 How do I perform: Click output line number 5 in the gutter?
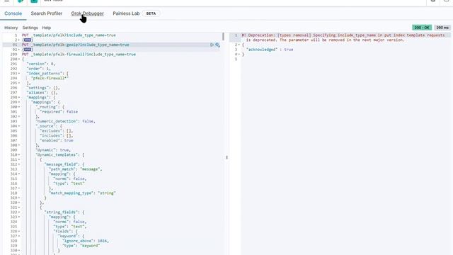pos(236,59)
